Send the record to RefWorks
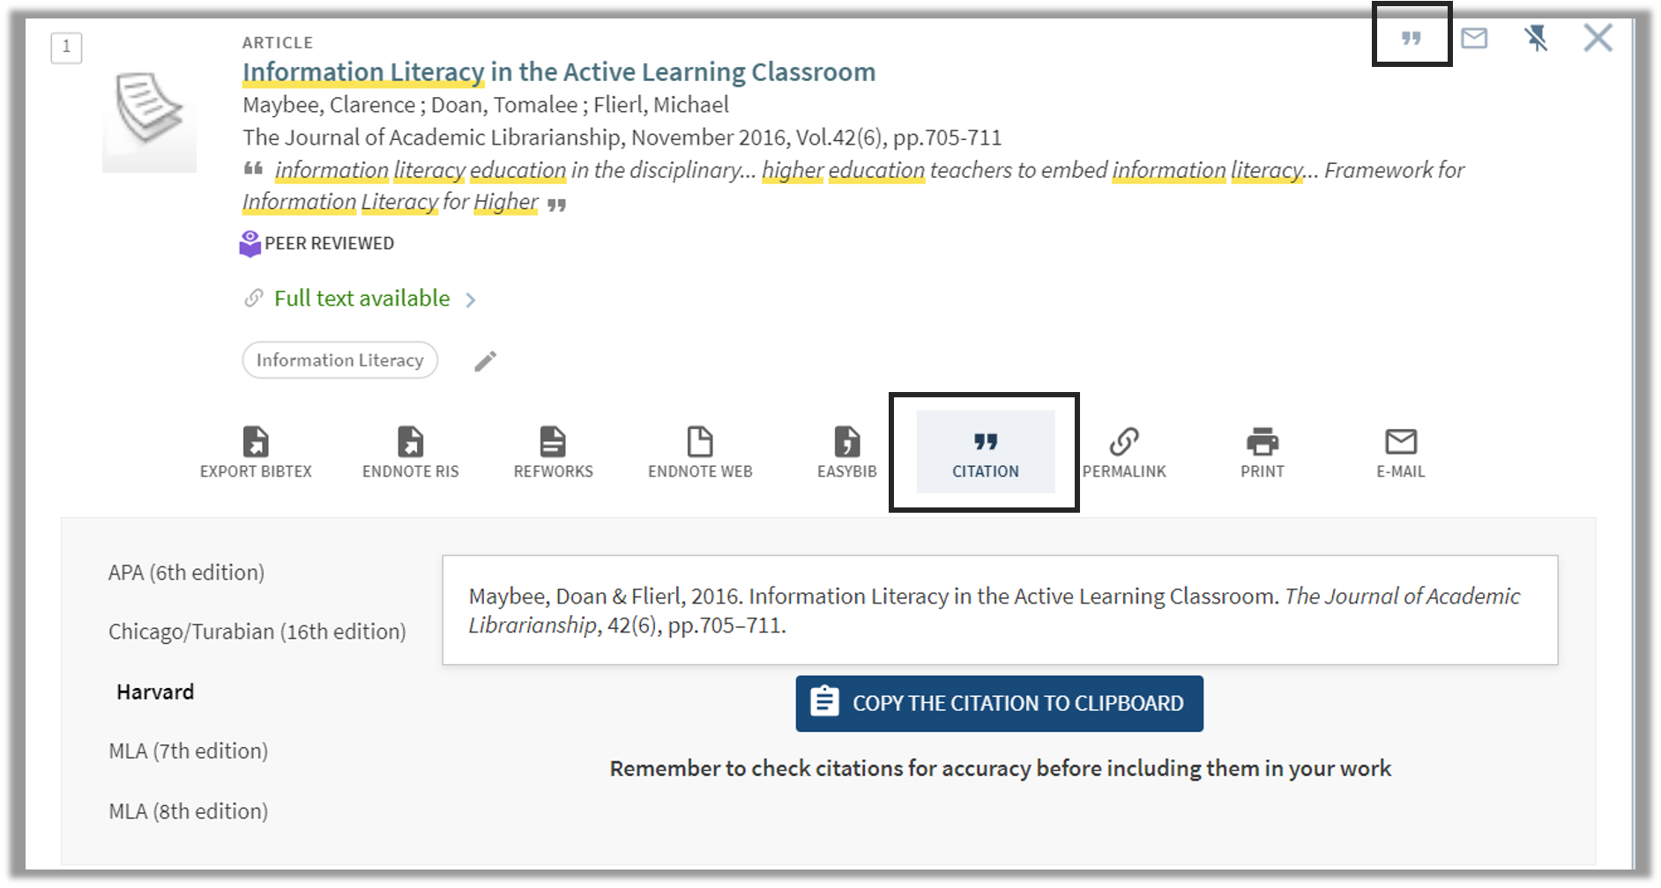This screenshot has height=888, width=1661. click(x=553, y=453)
